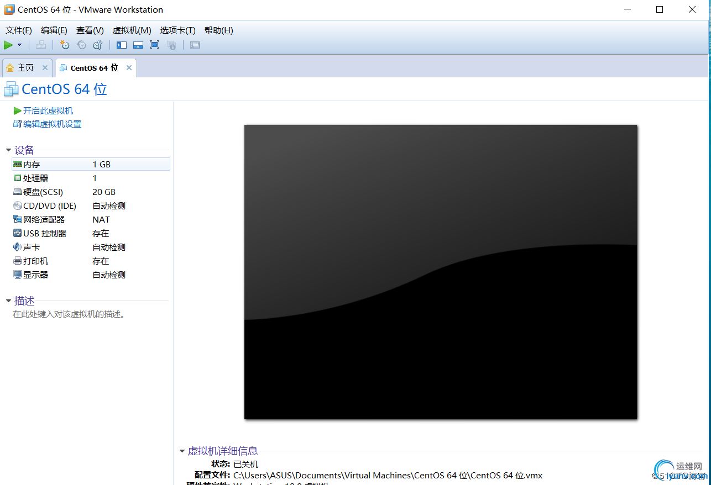Toggle the library sidebar view icon

[122, 45]
